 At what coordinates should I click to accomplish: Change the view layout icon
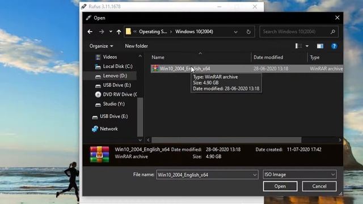pos(298,46)
